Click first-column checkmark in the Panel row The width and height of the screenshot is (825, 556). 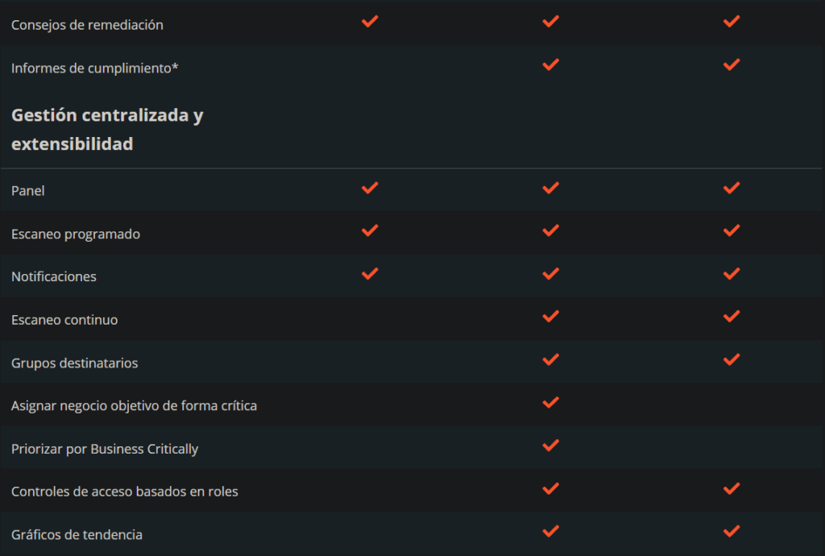(370, 188)
